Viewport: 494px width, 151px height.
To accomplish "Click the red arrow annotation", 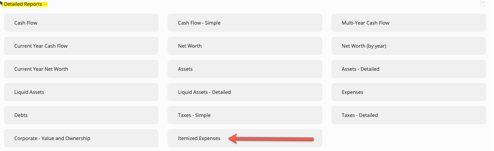I will coord(271,139).
